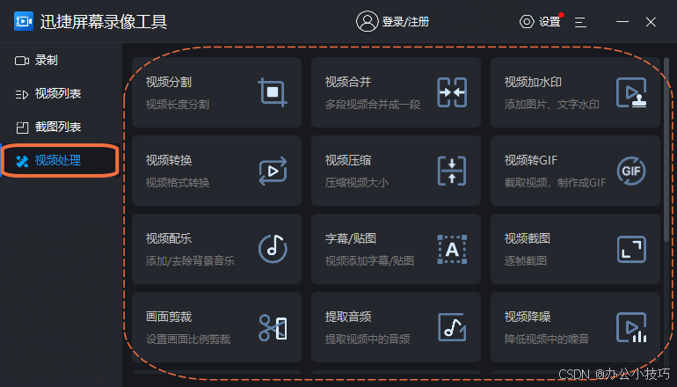
Task: Click 降低视频中的噪音 description text
Action: coord(547,340)
